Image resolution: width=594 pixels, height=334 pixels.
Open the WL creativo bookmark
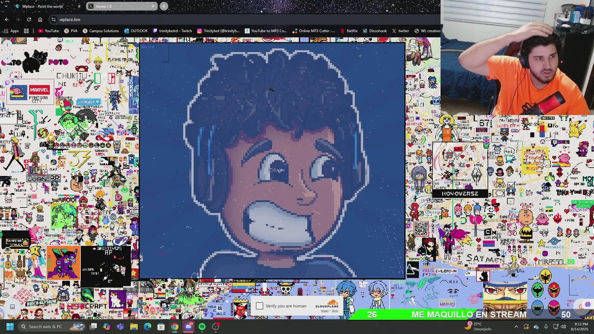pyautogui.click(x=427, y=31)
